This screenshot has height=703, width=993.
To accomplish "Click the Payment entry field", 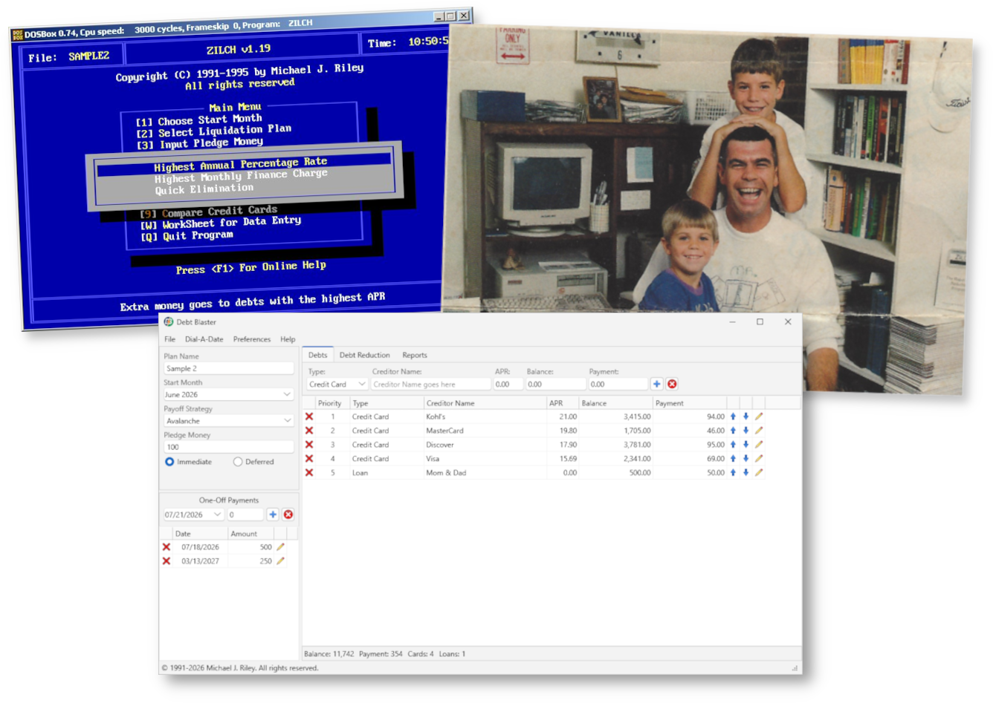I will 618,385.
